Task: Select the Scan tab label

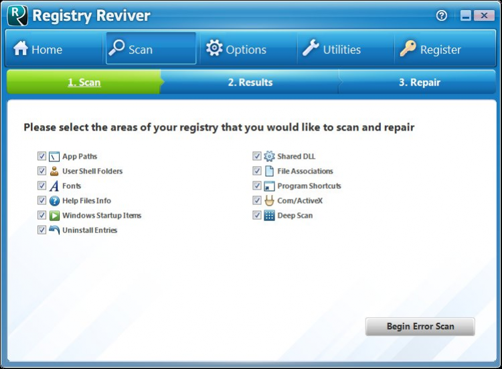Action: coord(141,50)
